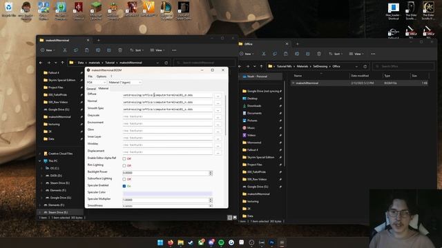Uncheck the Specular Enabled checkbox
Viewport: 442px width, 248px height.
[x=124, y=186]
